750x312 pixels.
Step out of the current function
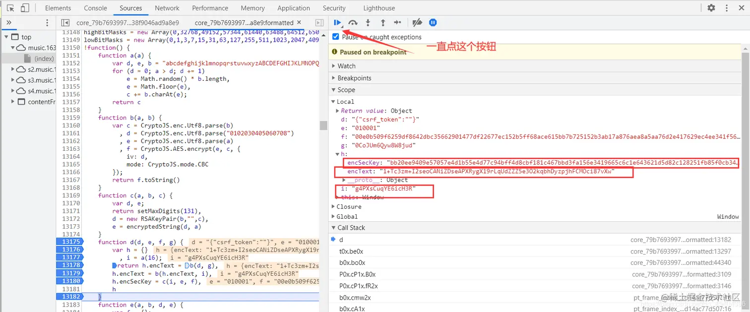click(383, 22)
